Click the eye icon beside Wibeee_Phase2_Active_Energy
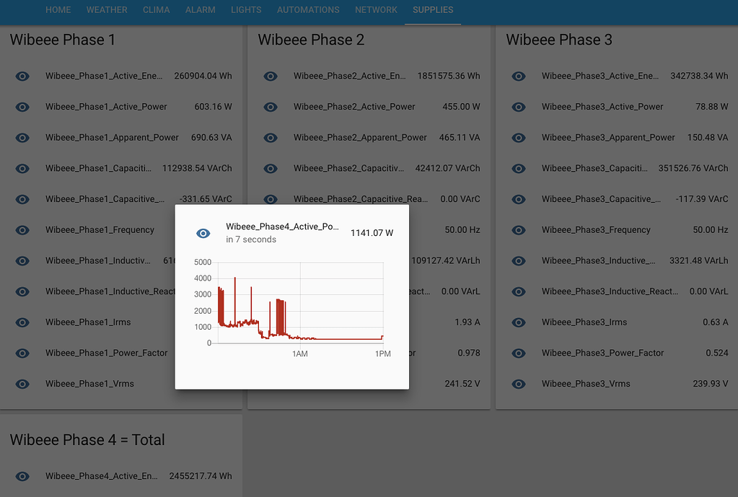Screen dimensions: 738x497 pyautogui.click(x=270, y=76)
